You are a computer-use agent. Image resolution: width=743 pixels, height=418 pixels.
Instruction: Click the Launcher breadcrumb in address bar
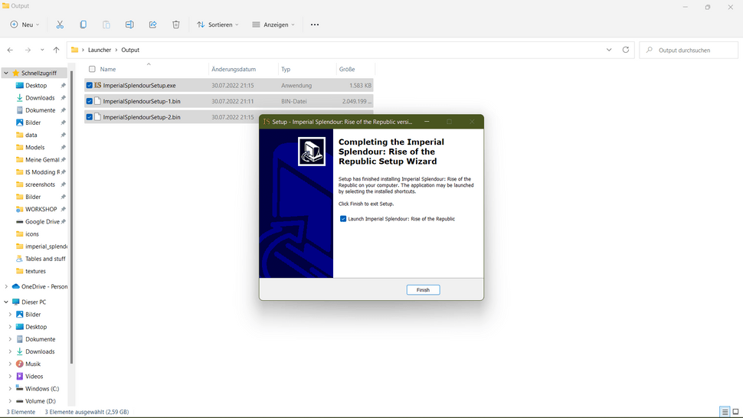point(100,50)
